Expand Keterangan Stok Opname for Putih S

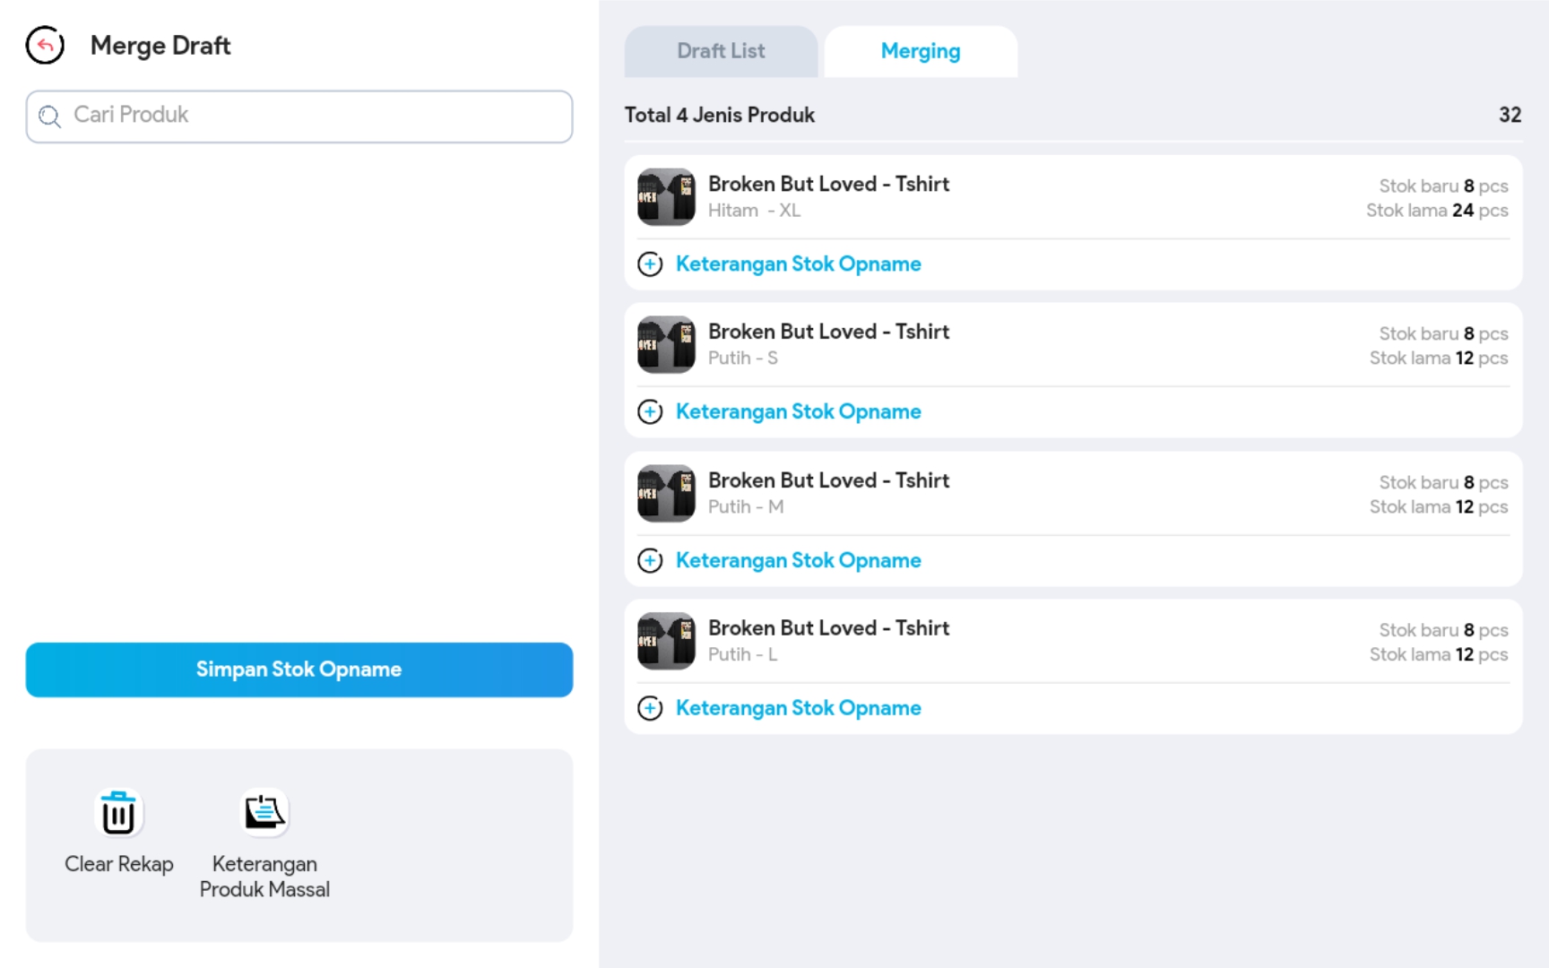(x=798, y=412)
